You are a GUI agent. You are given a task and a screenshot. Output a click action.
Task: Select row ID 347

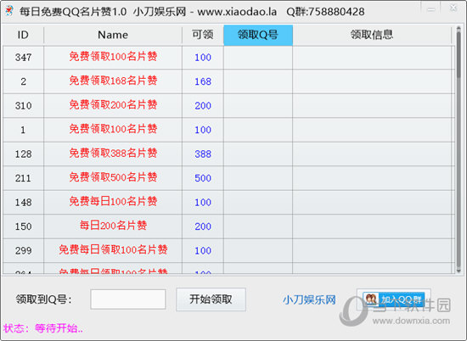(228, 58)
